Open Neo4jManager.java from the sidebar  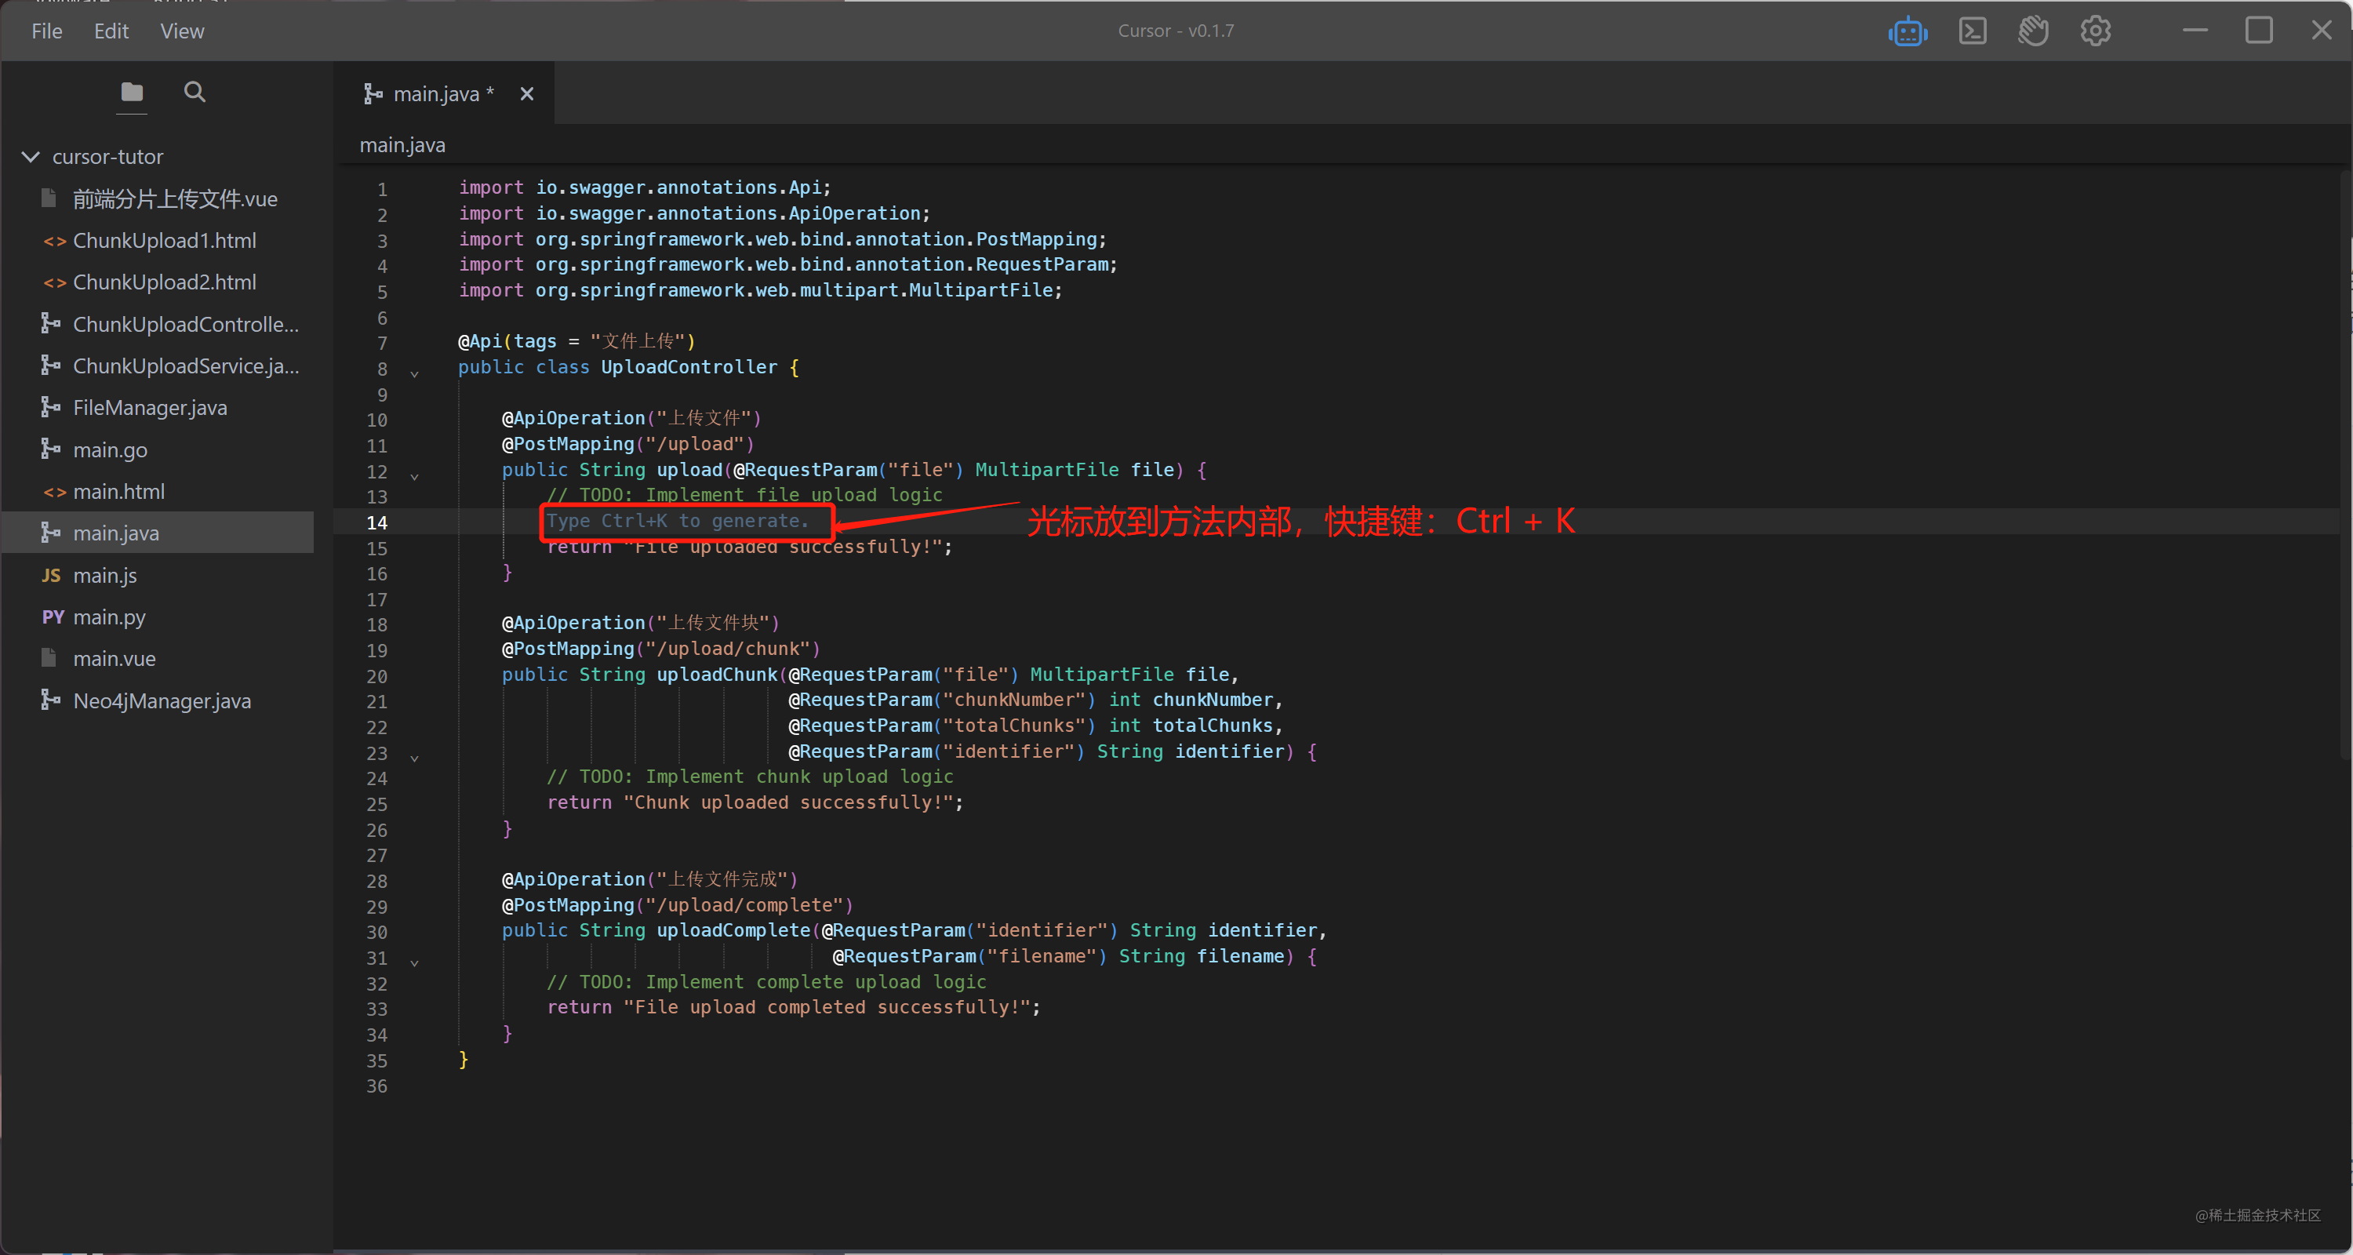pyautogui.click(x=162, y=701)
